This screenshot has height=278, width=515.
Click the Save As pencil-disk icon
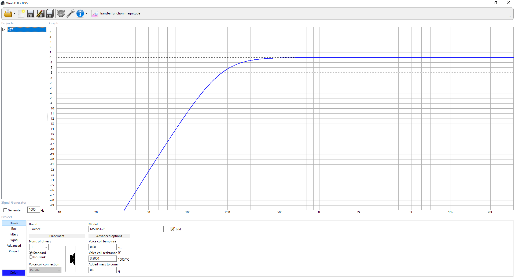pyautogui.click(x=40, y=13)
